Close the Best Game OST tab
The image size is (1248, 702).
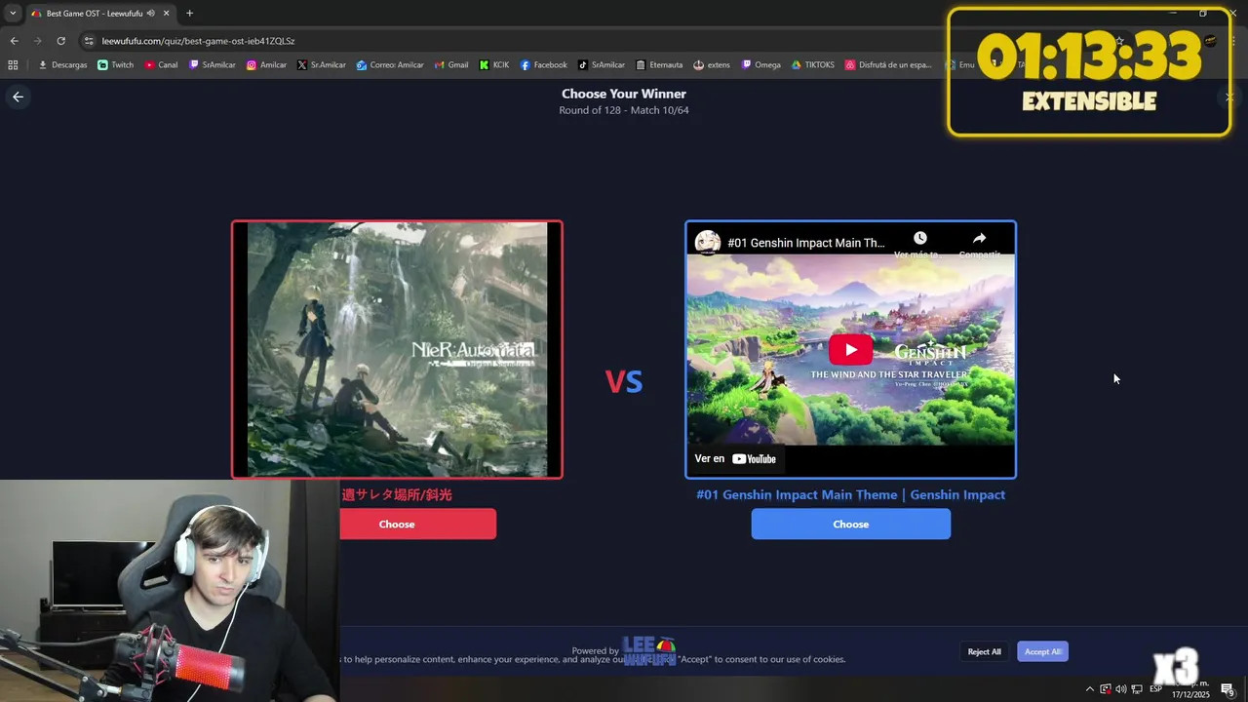coord(167,14)
